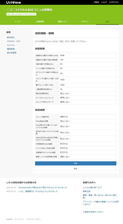Click 許可する beside 半角英数字のみの投稿
The height and width of the screenshot is (224, 123).
click(x=64, y=144)
